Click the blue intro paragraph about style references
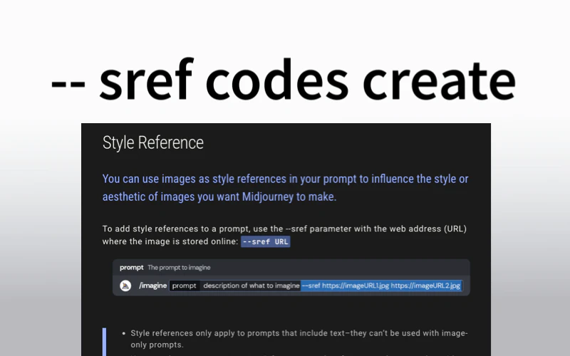 pyautogui.click(x=286, y=187)
